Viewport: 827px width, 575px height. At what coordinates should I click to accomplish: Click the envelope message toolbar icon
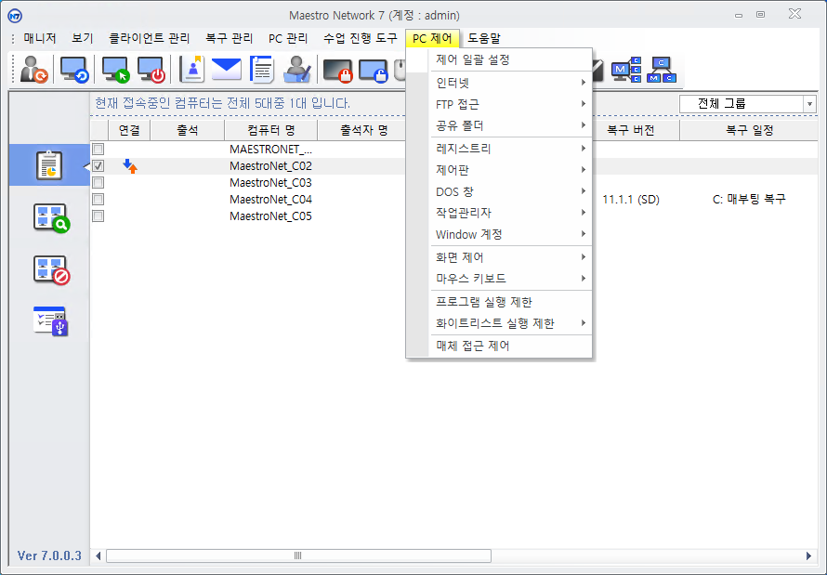click(x=226, y=70)
